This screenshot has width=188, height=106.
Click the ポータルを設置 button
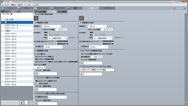40,12
